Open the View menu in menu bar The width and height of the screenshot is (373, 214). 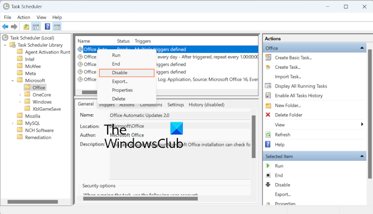[x=42, y=18]
